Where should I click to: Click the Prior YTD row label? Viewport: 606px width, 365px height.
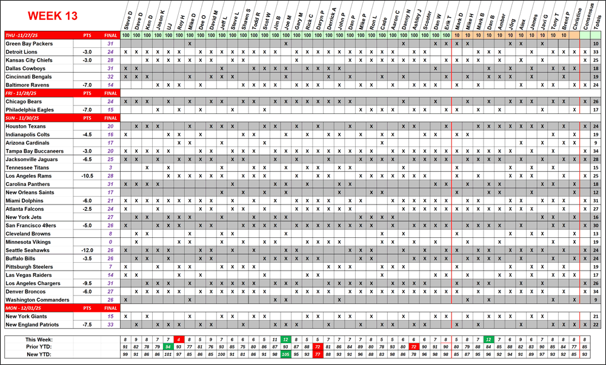(x=38, y=346)
